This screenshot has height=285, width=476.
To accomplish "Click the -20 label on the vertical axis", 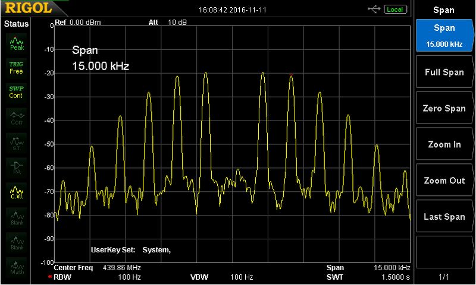I will coord(49,73).
